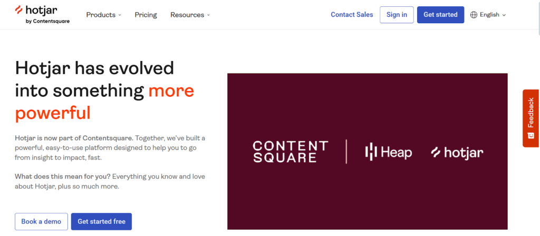This screenshot has height=236, width=540.
Task: Follow the Contact Sales link
Action: (352, 15)
